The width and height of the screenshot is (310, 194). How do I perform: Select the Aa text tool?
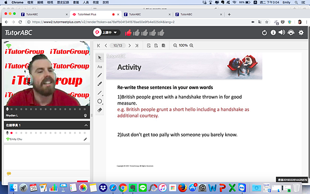point(100,67)
